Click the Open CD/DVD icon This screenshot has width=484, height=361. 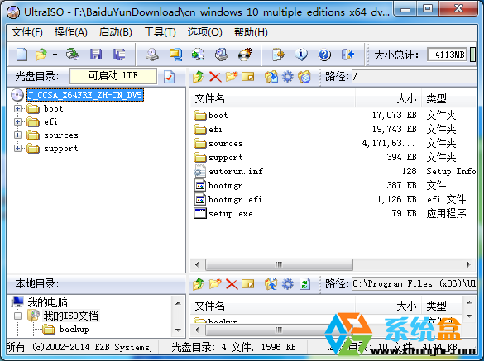click(73, 55)
